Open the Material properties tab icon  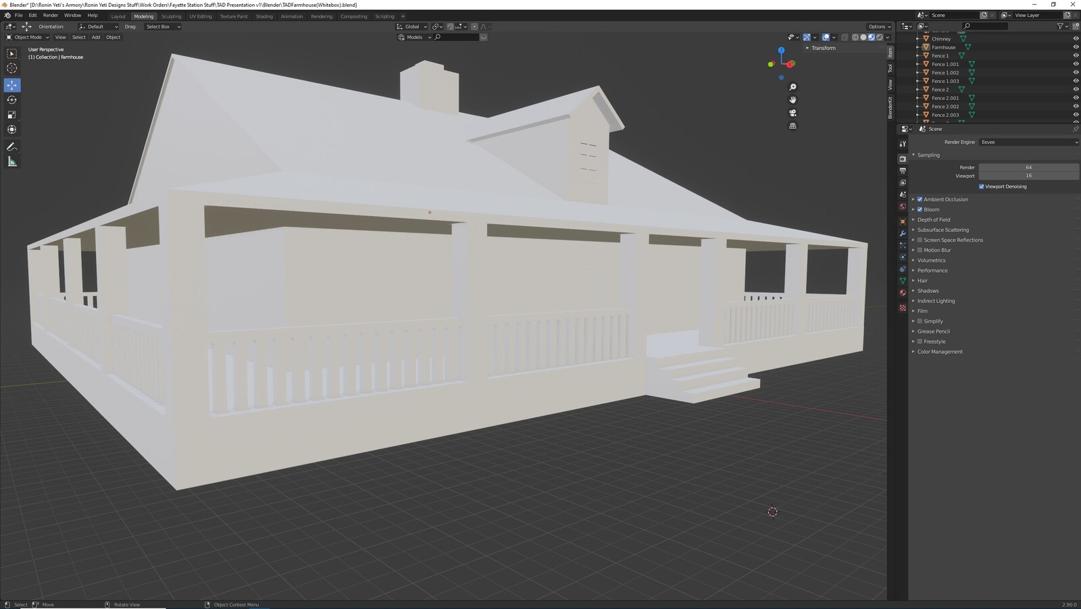(903, 293)
